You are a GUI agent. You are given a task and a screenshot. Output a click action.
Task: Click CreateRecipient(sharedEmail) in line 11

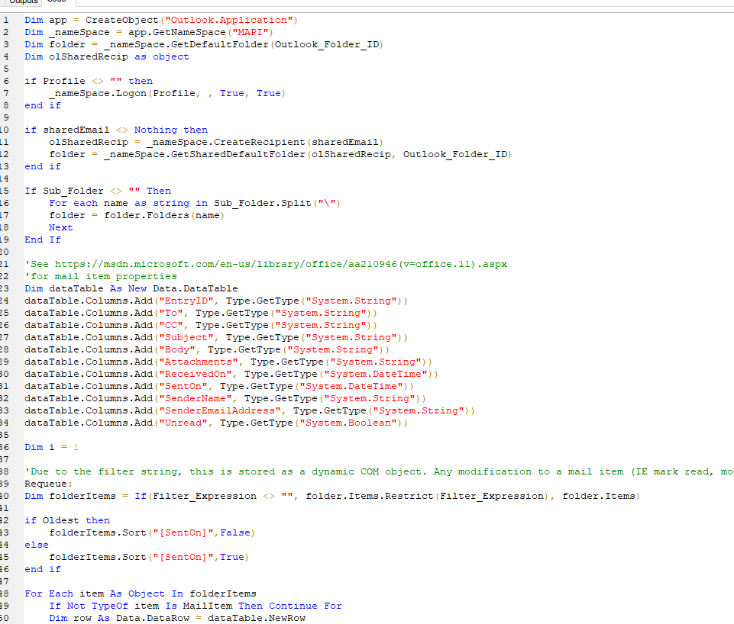pyautogui.click(x=299, y=142)
